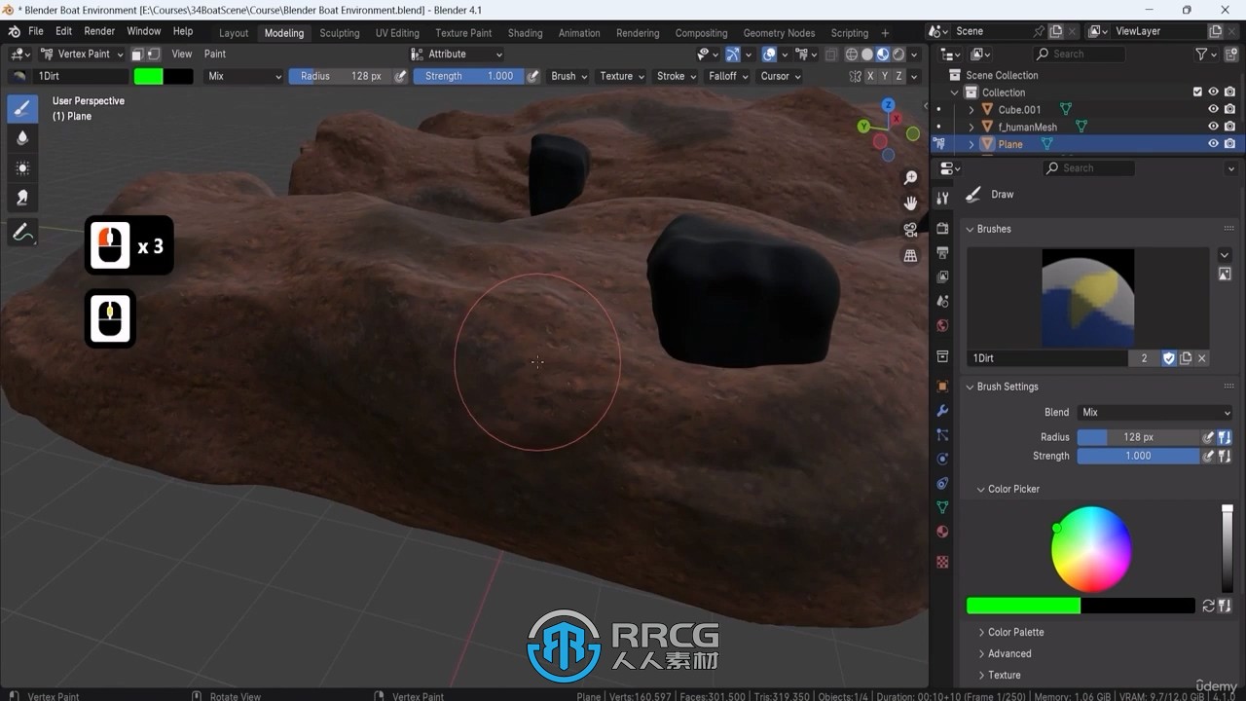The height and width of the screenshot is (701, 1246).
Task: Click the viewport zoom magnifier icon
Action: 910,178
